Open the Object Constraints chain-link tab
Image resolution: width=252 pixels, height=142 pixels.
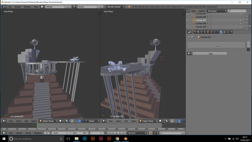[x=211, y=32]
